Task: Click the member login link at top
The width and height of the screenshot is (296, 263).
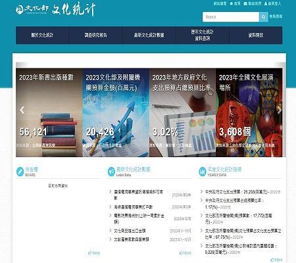Action: 272,4
